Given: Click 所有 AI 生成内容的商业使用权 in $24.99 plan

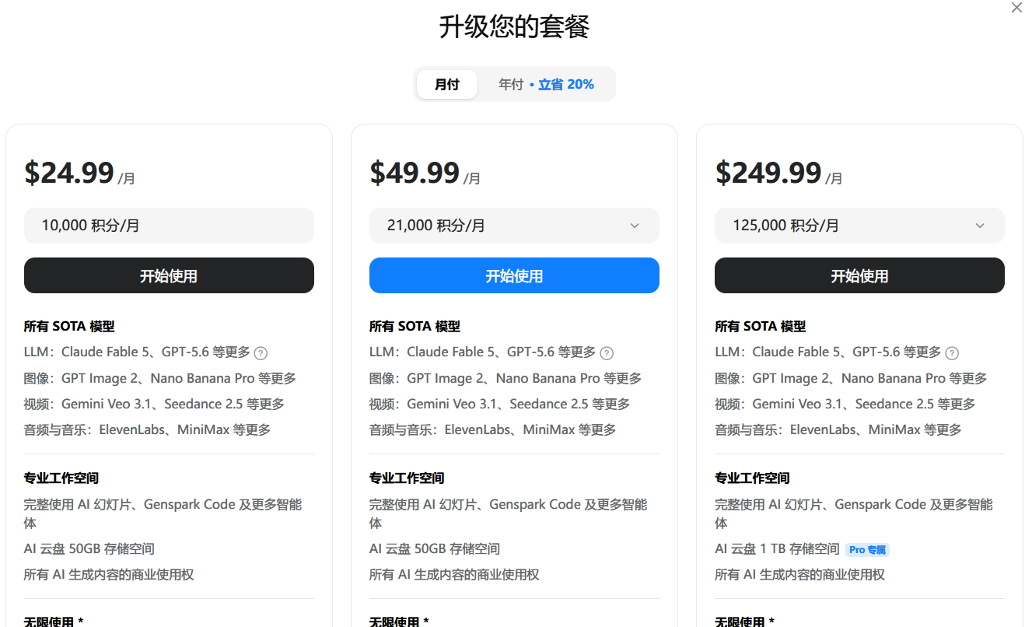Looking at the screenshot, I should [109, 575].
